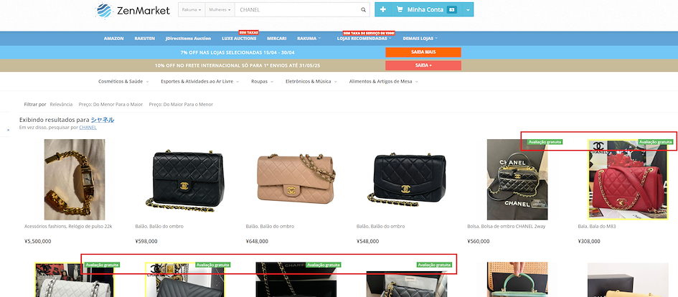Screen dimensions: 678x297
Task: Click the シャネル results link
Action: pyautogui.click(x=103, y=120)
